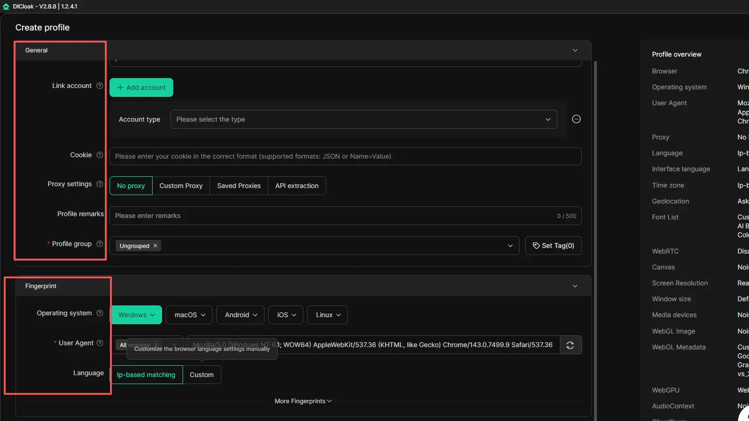Click the Proxy settings help icon
Viewport: 749px width, 421px height.
(100, 184)
